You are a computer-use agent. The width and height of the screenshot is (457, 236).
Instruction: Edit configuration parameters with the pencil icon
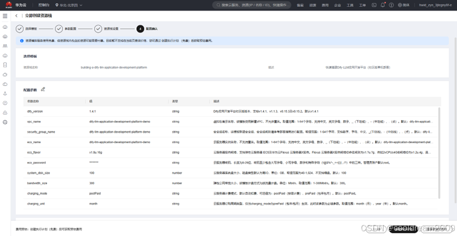43,89
